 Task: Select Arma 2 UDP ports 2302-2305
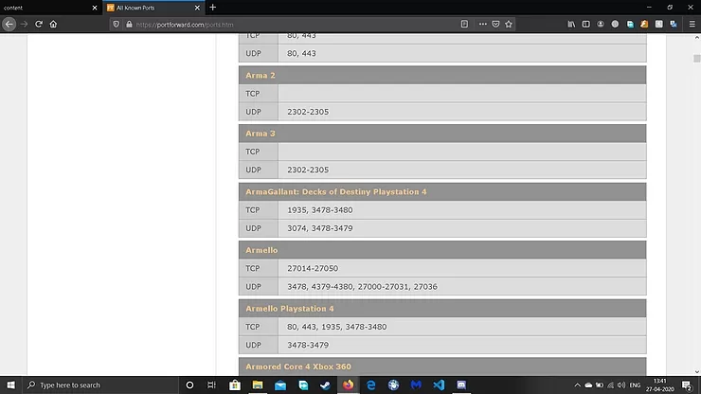[308, 112]
